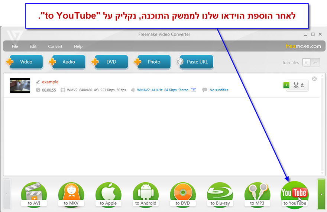Image resolution: width=327 pixels, height=212 pixels.
Task: Click the audio speaker icon
Action: point(133,90)
